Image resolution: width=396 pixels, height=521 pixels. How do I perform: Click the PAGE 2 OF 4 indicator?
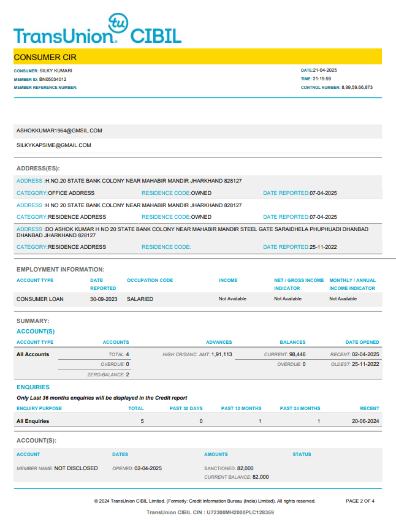click(360, 501)
